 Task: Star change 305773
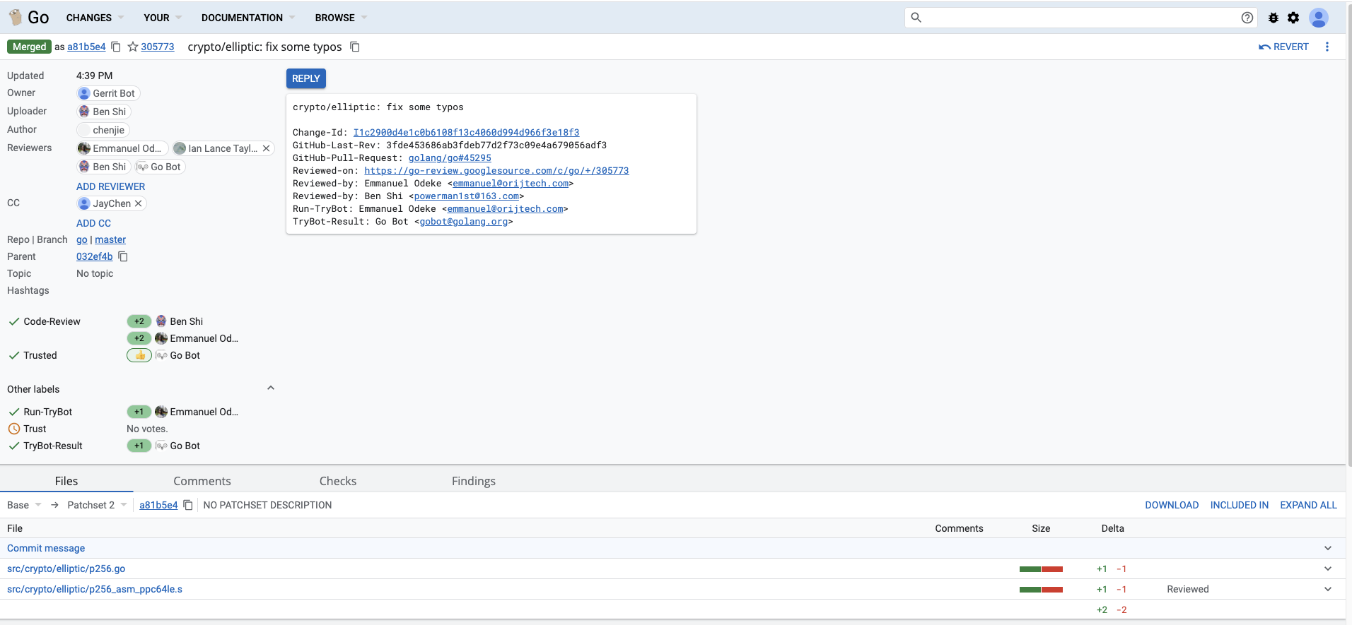coord(132,47)
